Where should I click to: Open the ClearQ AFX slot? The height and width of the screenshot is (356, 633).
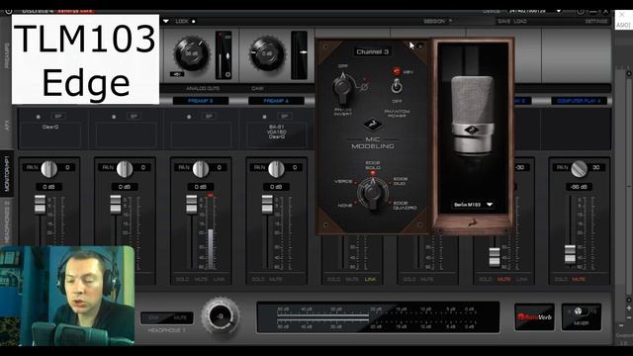pos(50,134)
